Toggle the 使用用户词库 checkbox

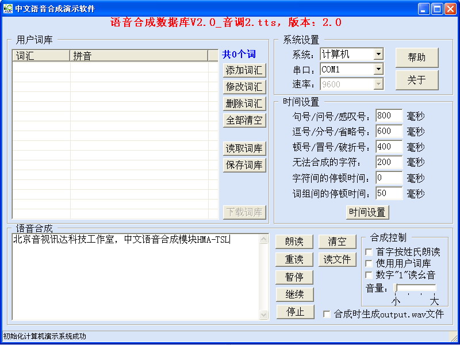click(369, 263)
